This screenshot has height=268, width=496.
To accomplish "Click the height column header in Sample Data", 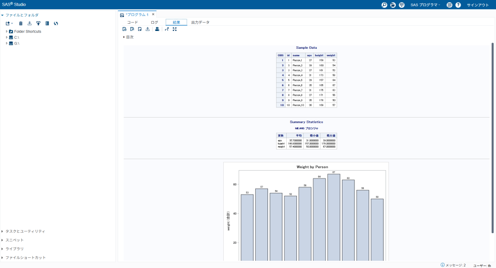I will (319, 55).
